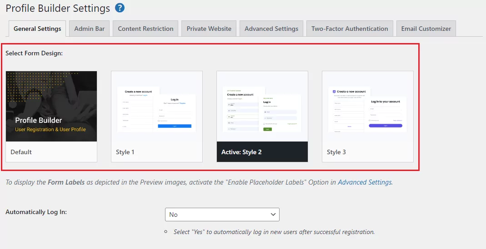The image size is (486, 249).
Task: Open the Private Website tab
Action: [x=209, y=29]
